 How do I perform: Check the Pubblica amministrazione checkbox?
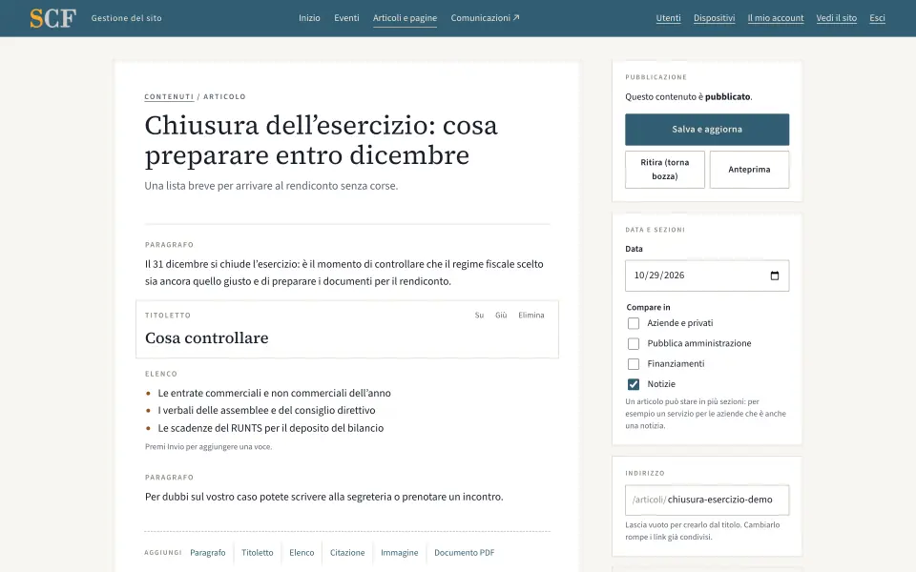[634, 344]
